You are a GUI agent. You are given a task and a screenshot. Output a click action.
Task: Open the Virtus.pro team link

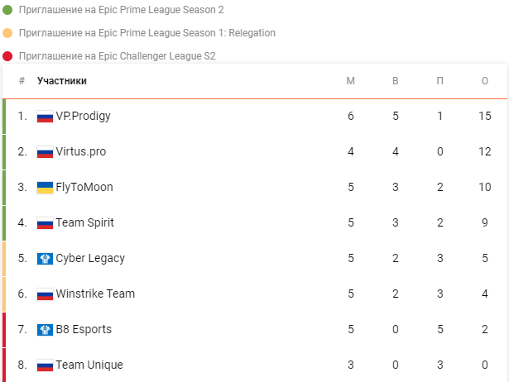(x=81, y=151)
